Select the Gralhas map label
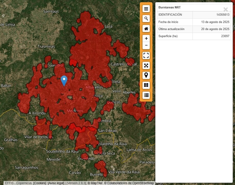The image size is (235, 185). [x=11, y=140]
